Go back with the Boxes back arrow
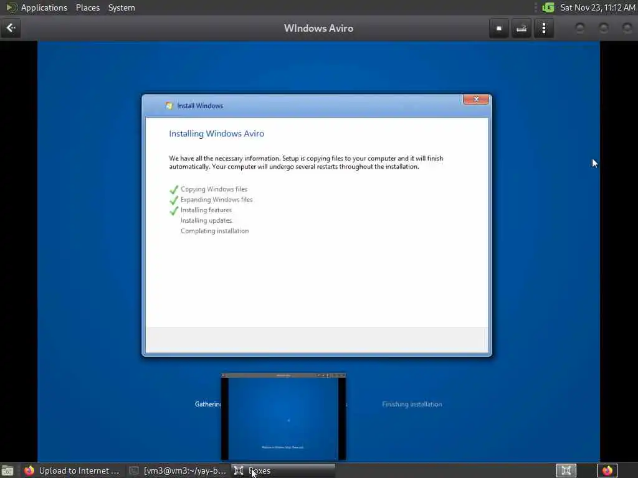638x478 pixels. [11, 28]
